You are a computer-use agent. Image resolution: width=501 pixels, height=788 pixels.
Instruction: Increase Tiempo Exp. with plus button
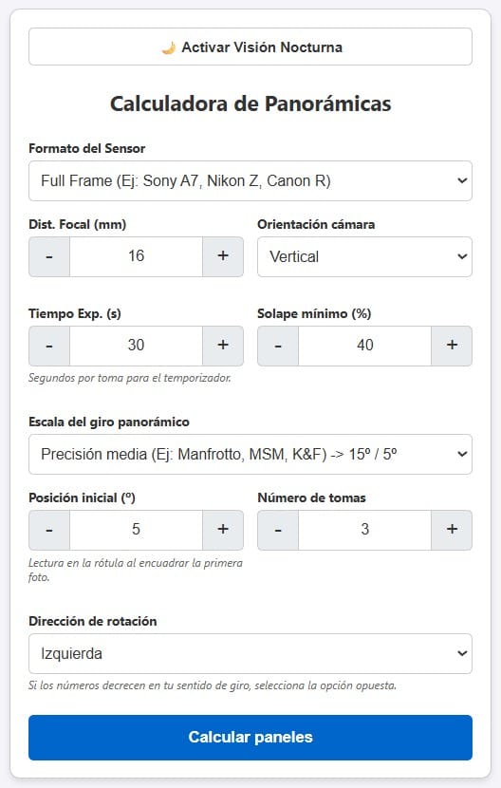tap(223, 346)
